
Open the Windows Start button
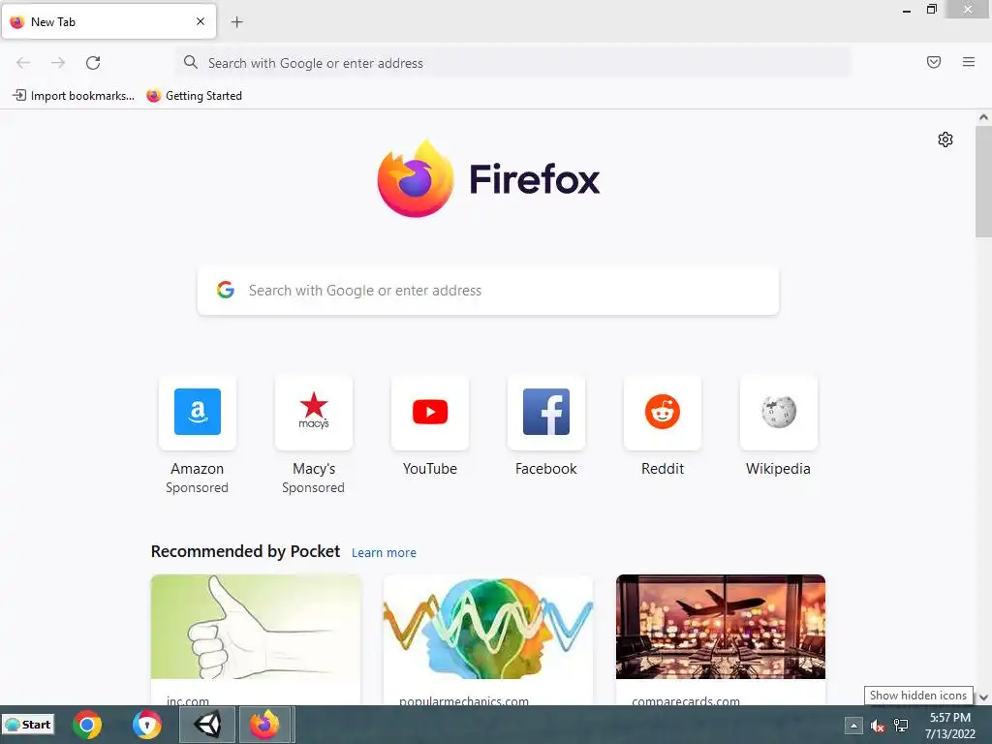pyautogui.click(x=28, y=725)
